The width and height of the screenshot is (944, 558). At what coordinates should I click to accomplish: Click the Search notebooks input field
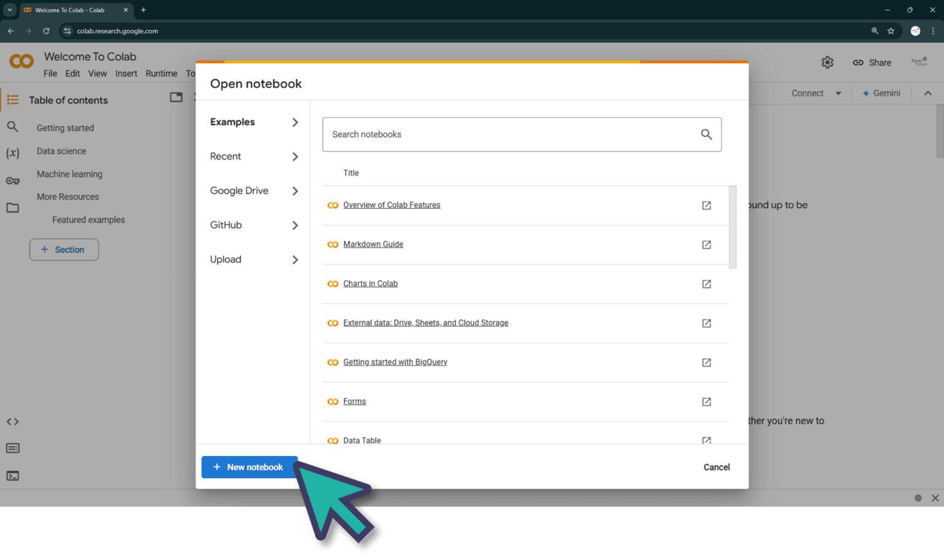click(x=510, y=134)
